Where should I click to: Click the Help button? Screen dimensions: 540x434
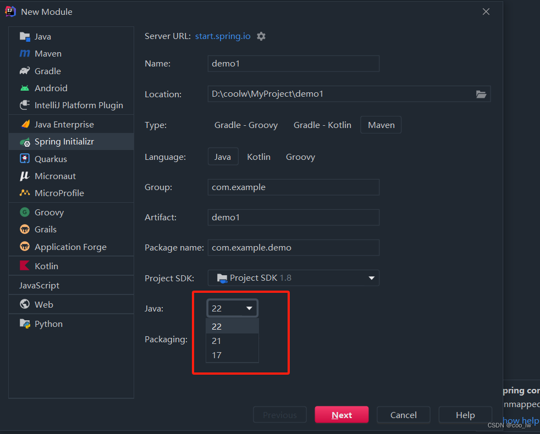click(x=465, y=415)
